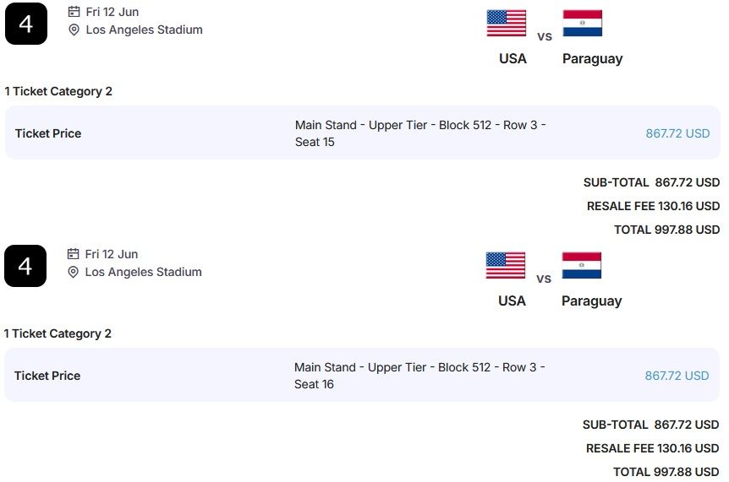Image resolution: width=729 pixels, height=482 pixels.
Task: Click the Fri 12 Jun date in the second listing
Action: coord(112,254)
